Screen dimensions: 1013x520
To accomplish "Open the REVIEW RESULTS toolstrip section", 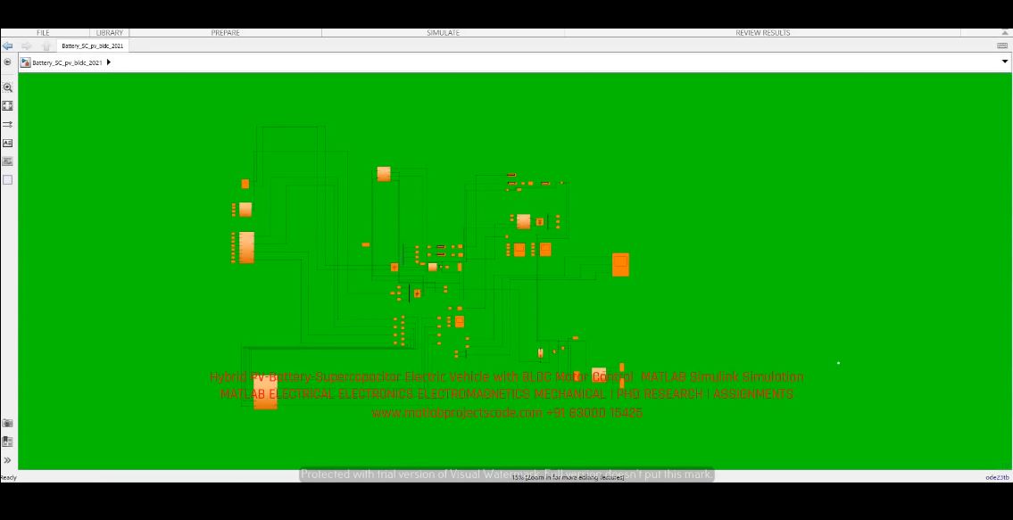I will point(762,32).
